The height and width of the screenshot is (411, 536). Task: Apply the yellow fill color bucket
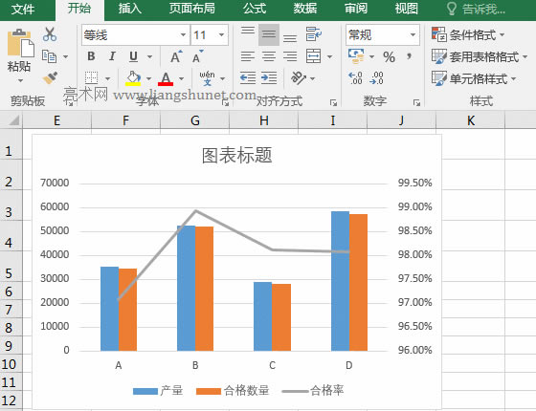133,78
